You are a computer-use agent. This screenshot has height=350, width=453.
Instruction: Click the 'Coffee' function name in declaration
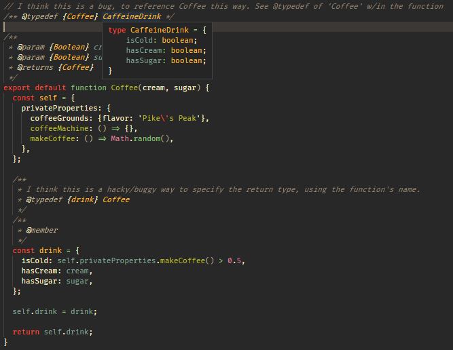tap(124, 87)
